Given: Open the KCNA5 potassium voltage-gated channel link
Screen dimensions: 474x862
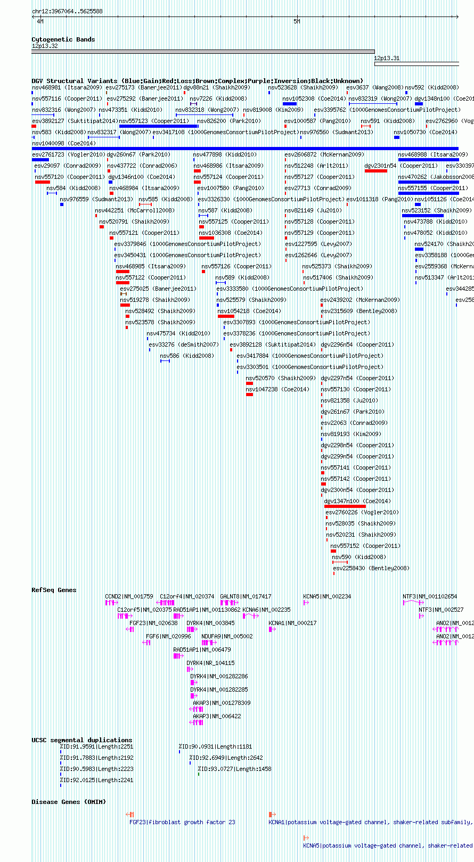Looking at the screenshot, I should 388,845.
